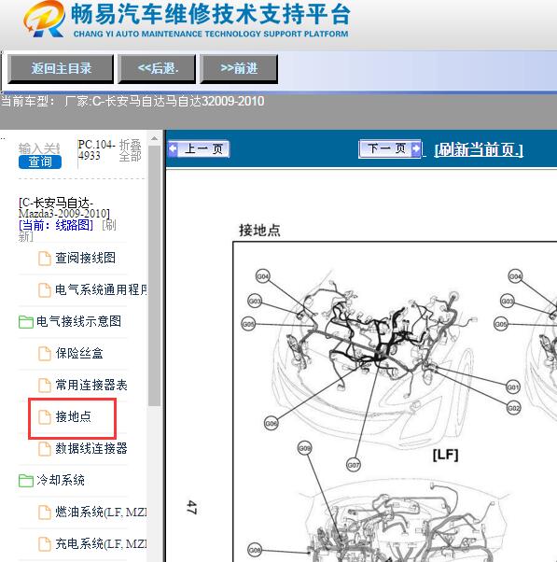Select the 接地点 document
The height and width of the screenshot is (562, 557).
tap(73, 416)
